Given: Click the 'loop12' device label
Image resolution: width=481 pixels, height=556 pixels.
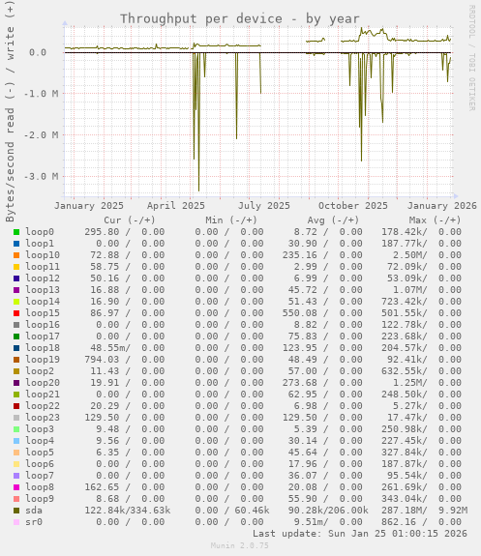Looking at the screenshot, I should pos(43,278).
